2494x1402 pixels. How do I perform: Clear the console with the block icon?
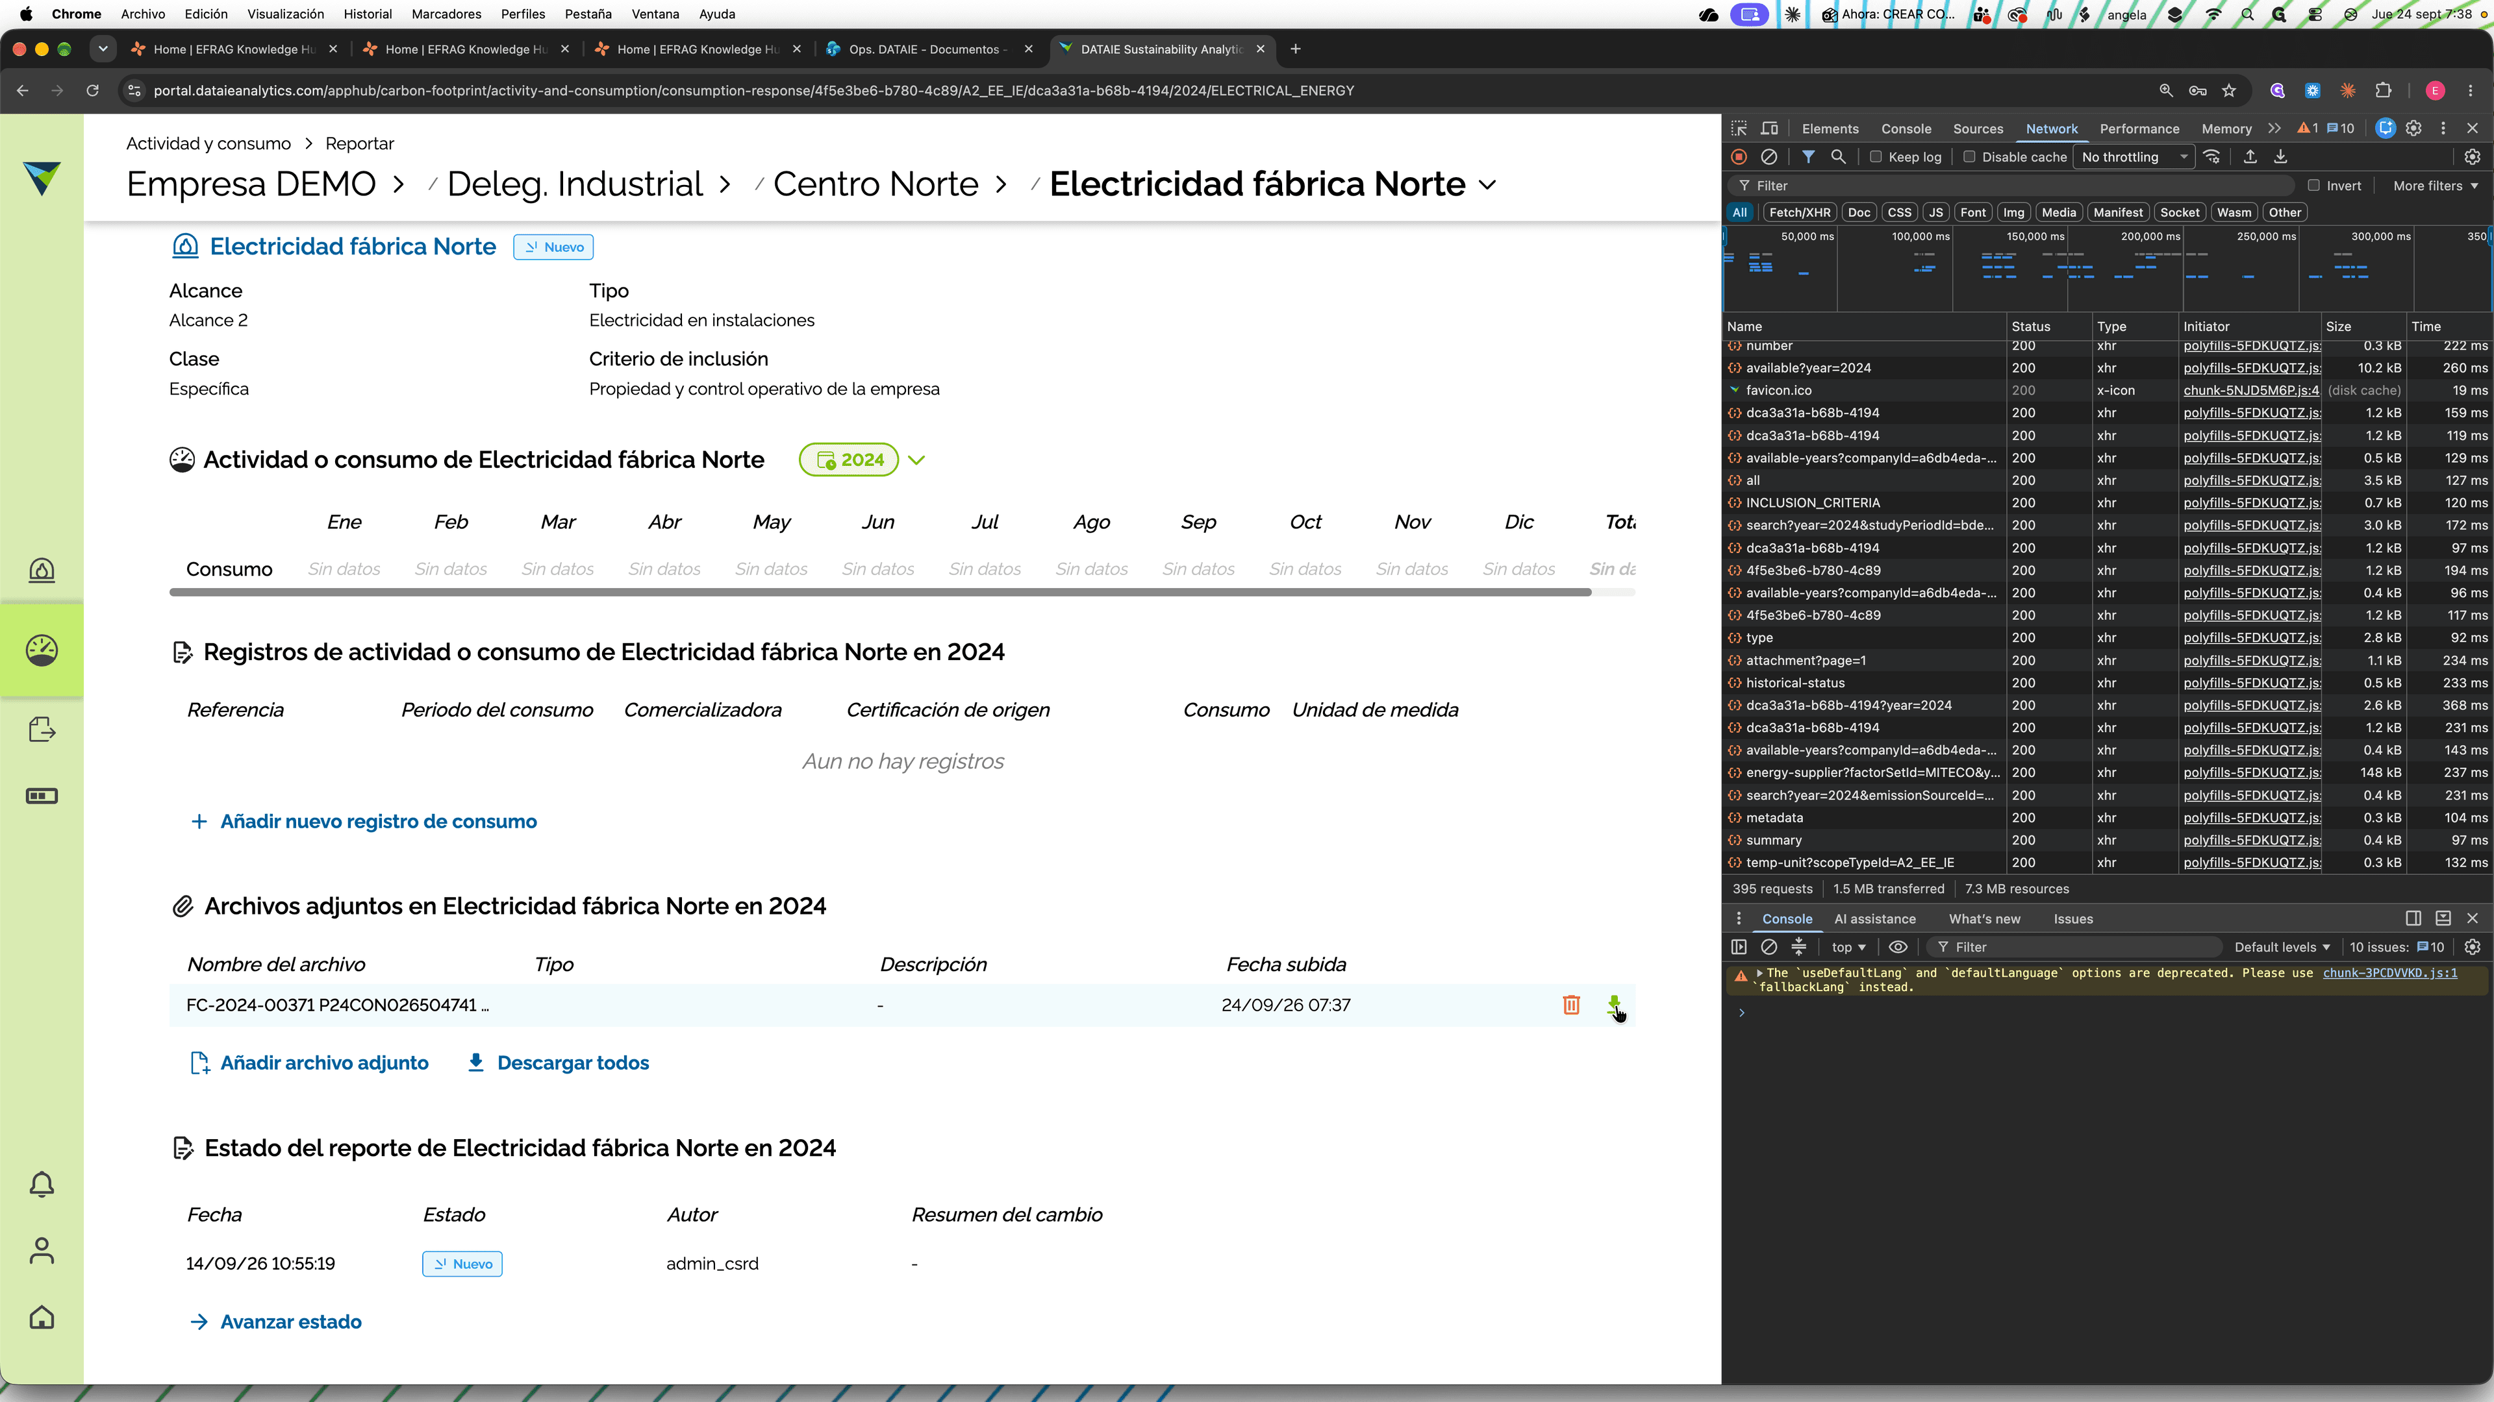(1769, 947)
